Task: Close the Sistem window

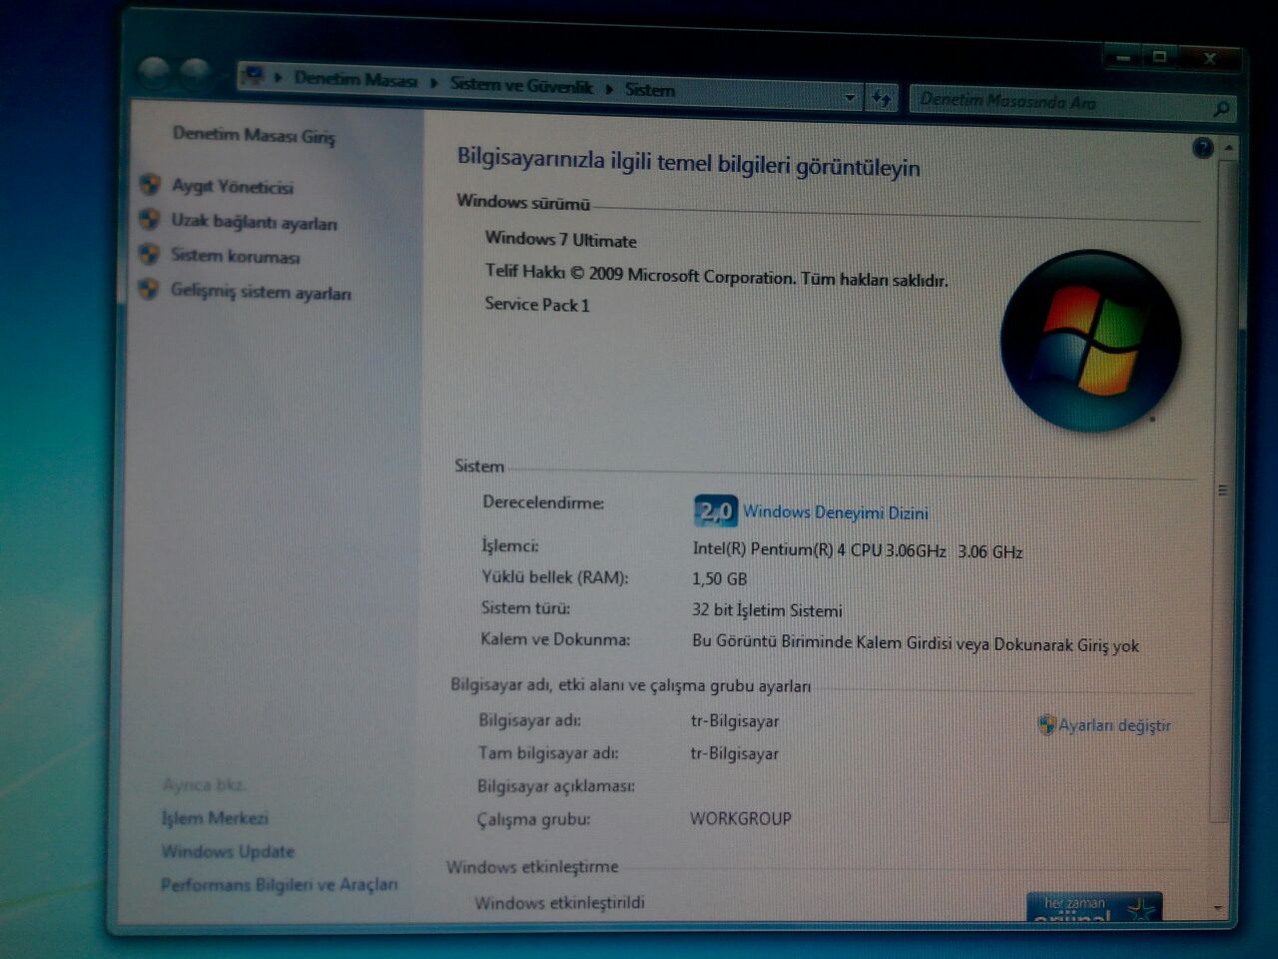Action: (x=1208, y=59)
